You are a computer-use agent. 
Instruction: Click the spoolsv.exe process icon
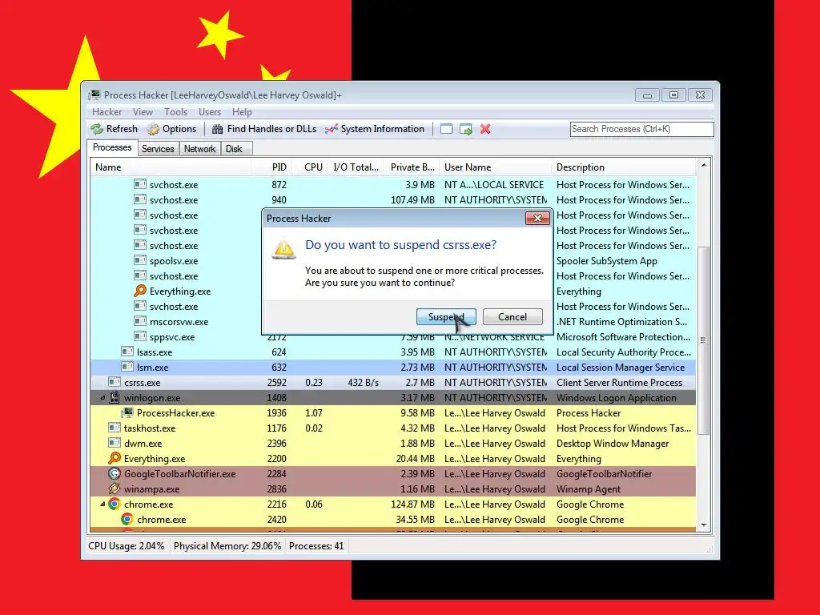[139, 260]
